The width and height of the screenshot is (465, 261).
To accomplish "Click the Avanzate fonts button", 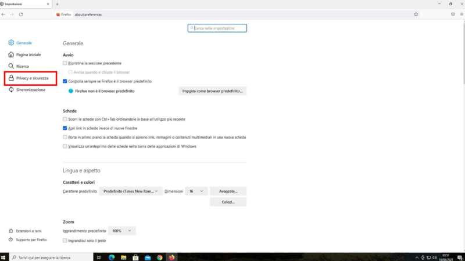I will click(x=228, y=191).
